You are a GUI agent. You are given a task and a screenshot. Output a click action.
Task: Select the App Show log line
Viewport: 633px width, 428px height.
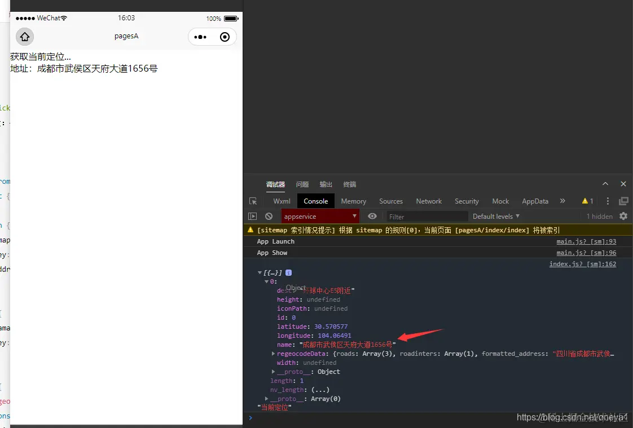point(272,253)
